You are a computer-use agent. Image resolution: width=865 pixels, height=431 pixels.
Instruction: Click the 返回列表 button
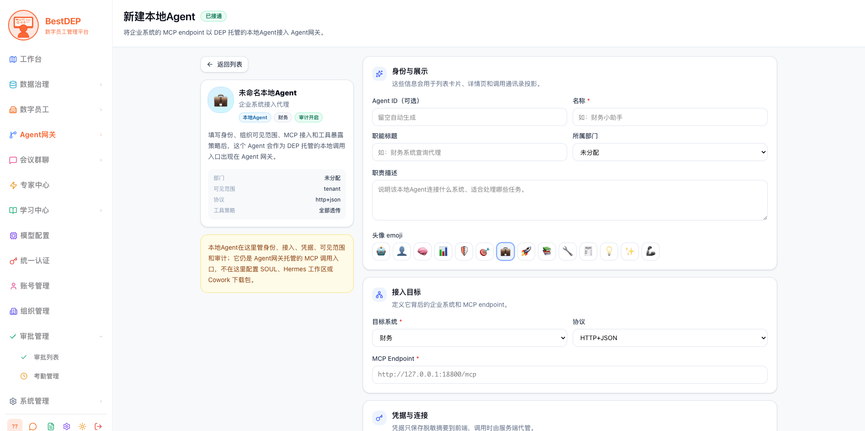click(x=224, y=64)
